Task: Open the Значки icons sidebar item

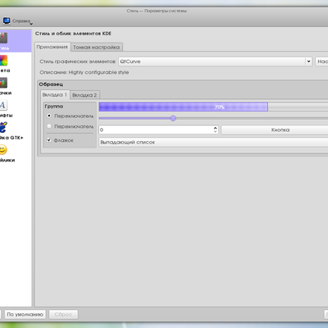Action: pyautogui.click(x=3, y=83)
